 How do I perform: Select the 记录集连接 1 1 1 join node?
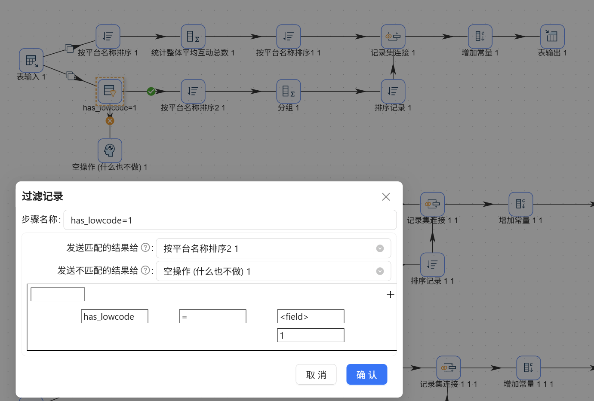449,368
